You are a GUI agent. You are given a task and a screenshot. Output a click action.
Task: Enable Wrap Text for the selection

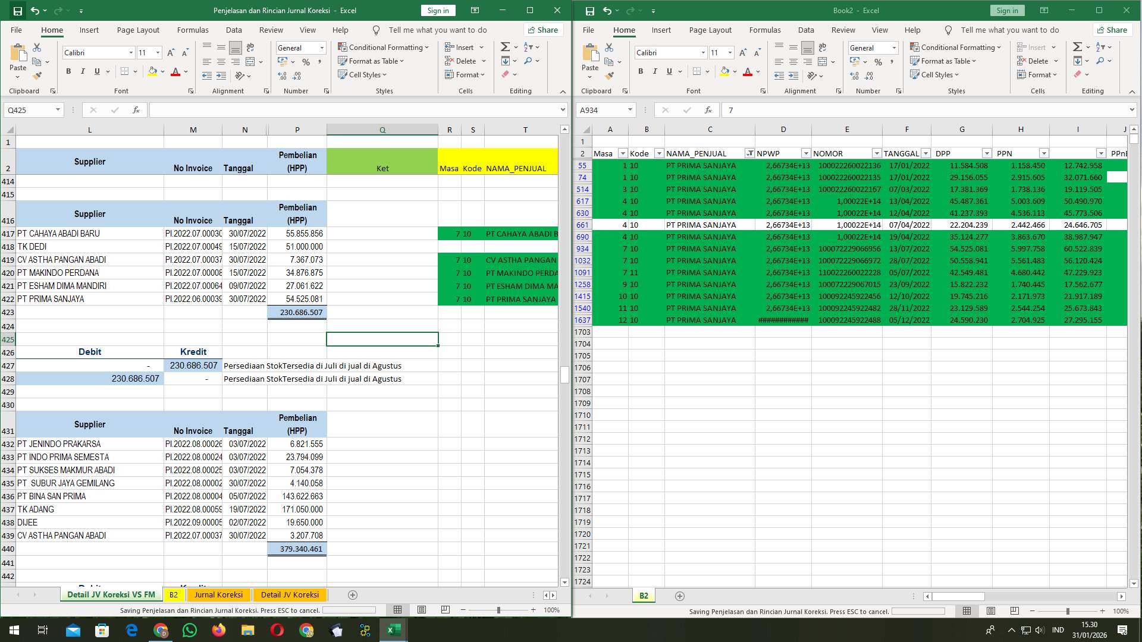(250, 47)
